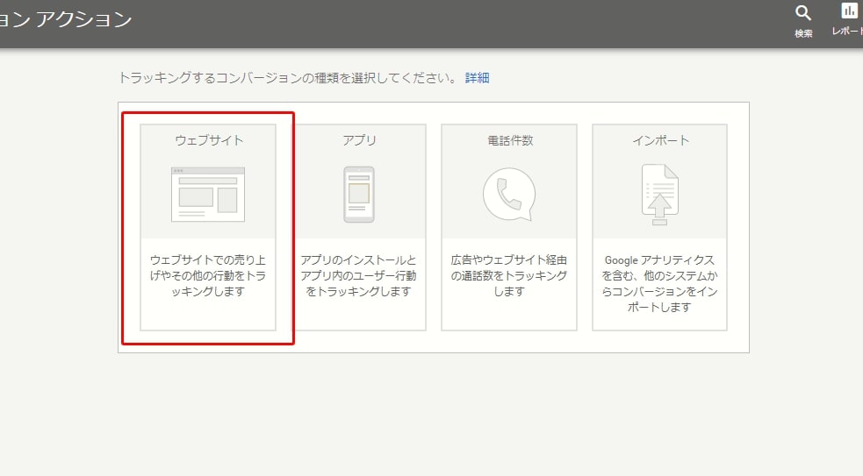Click the website sales tracking description text
Screen dimensions: 863x476
point(208,275)
